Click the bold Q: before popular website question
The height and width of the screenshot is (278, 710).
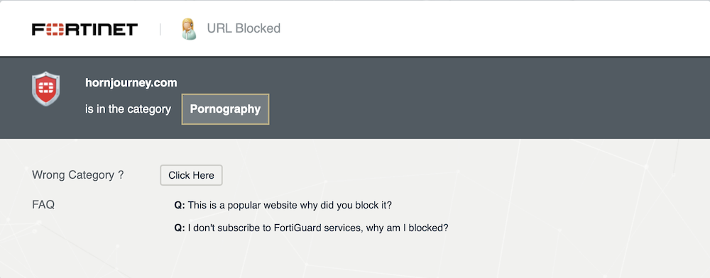(180, 205)
